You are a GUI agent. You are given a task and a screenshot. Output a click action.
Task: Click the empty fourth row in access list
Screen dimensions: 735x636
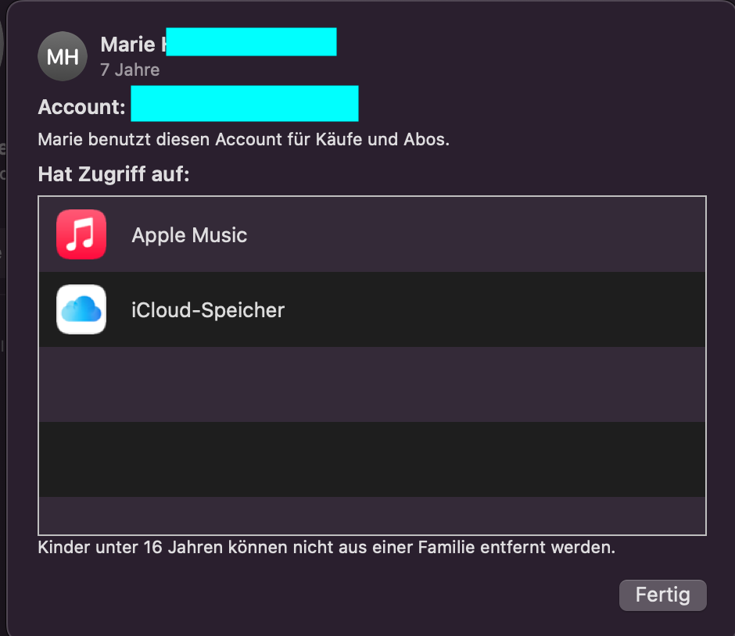[372, 459]
